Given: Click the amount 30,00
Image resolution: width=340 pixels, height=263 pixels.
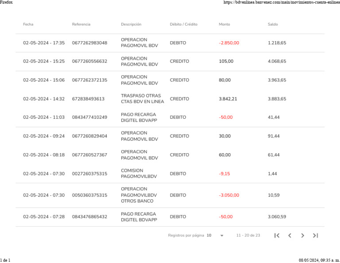Looking at the screenshot, I should click(224, 136).
